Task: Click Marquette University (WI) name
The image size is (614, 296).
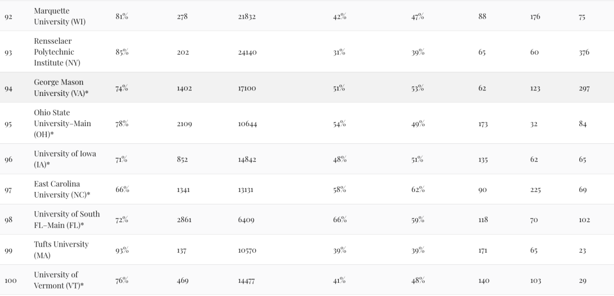Action: [x=60, y=16]
